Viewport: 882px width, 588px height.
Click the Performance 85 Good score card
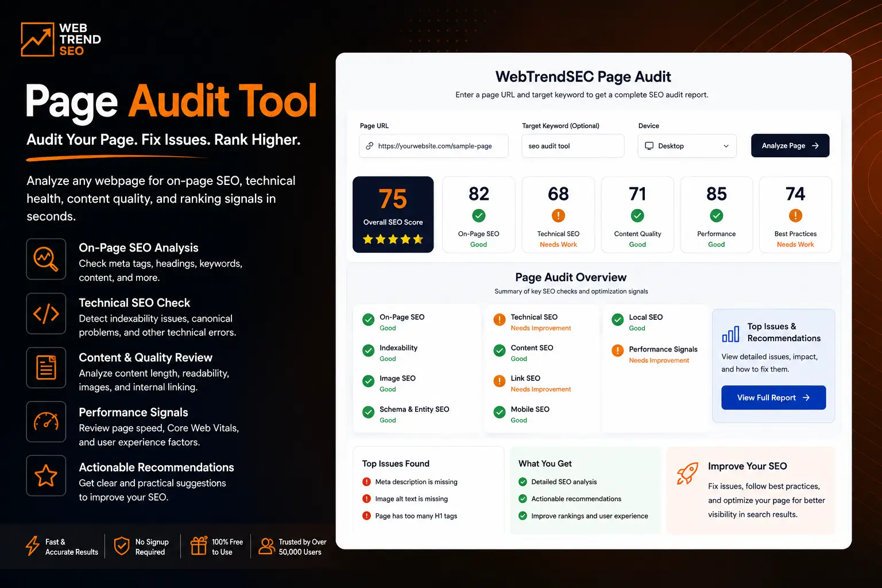(716, 214)
